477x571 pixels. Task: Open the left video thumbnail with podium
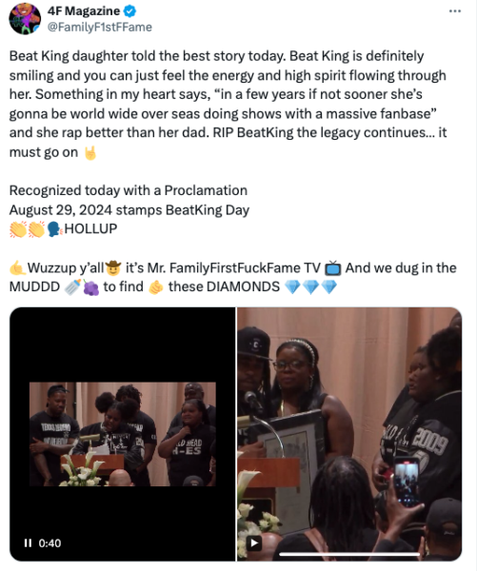click(x=123, y=434)
